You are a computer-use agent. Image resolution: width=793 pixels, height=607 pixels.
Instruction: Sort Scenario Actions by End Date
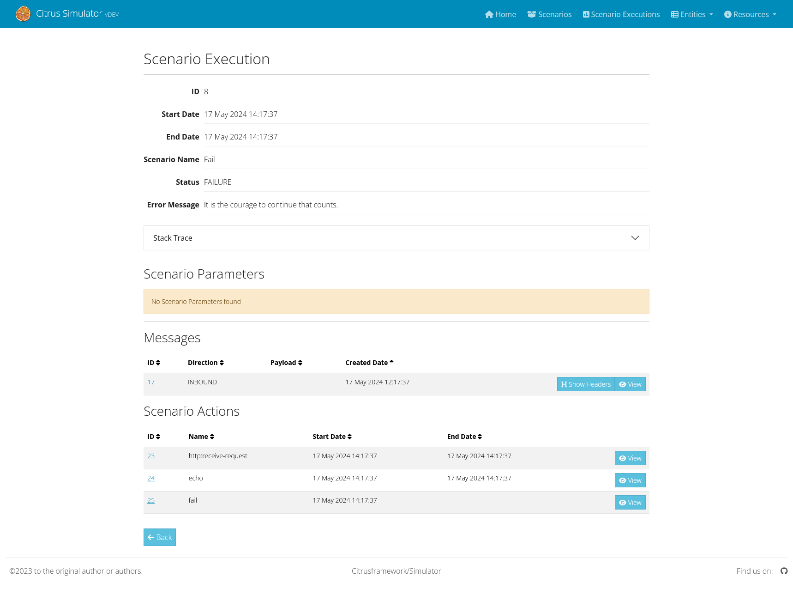pyautogui.click(x=464, y=437)
